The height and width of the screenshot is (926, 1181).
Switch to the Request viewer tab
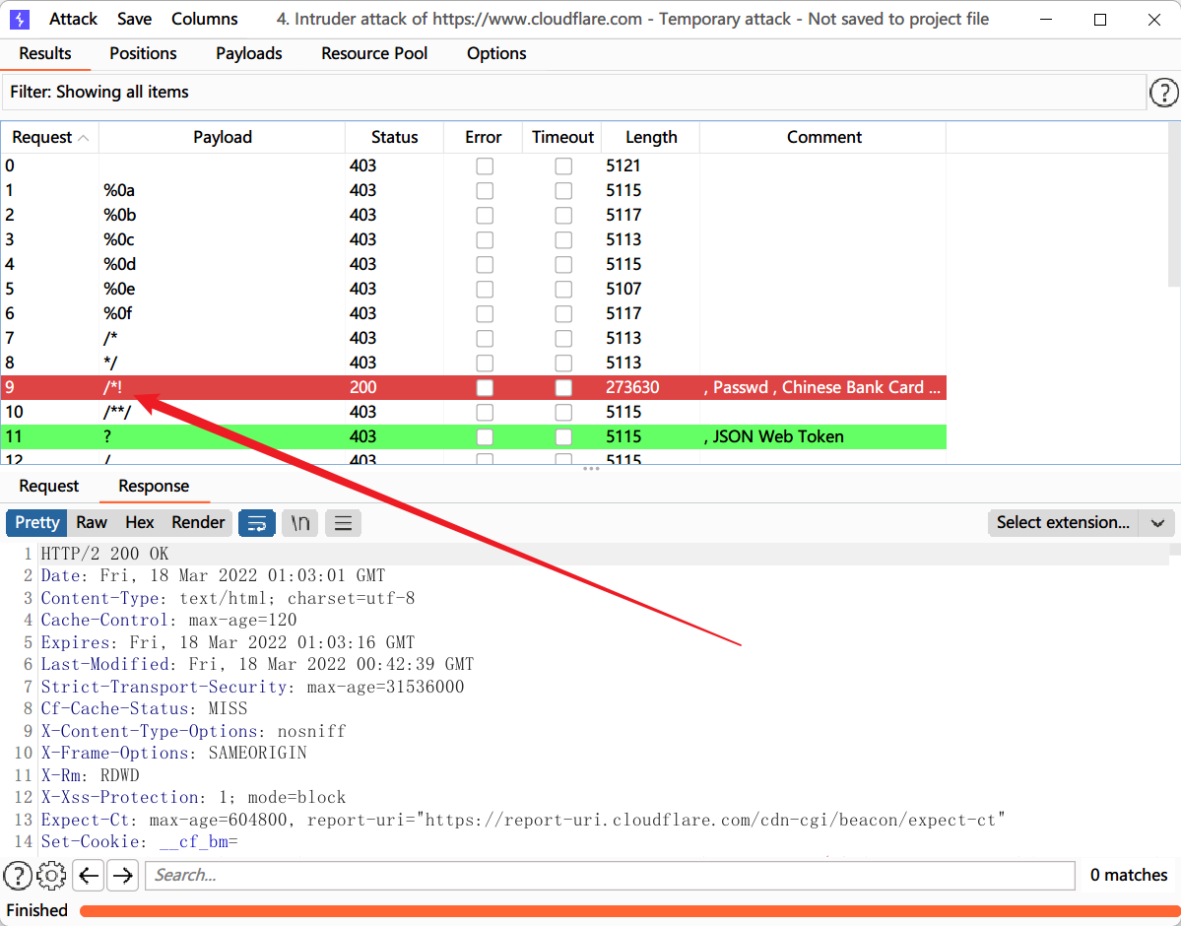click(x=49, y=487)
